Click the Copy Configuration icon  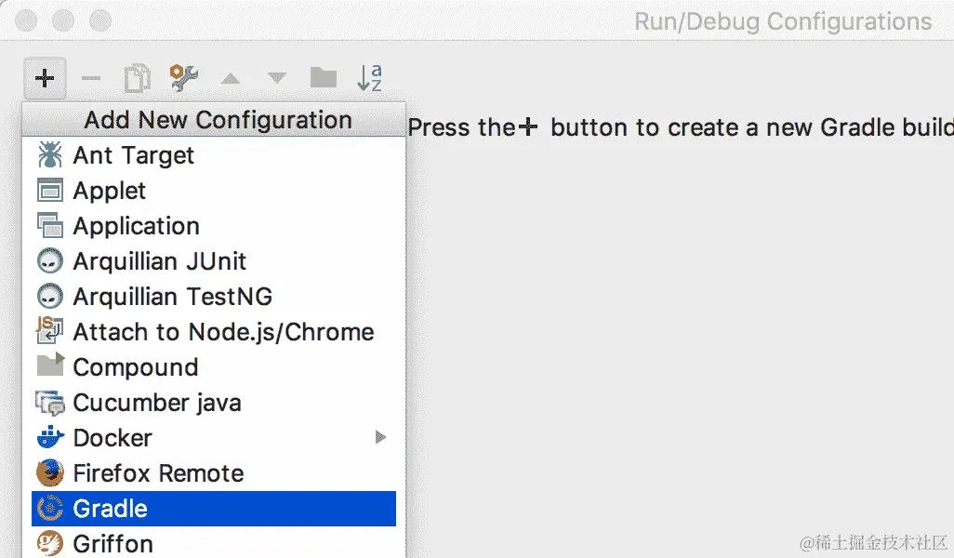138,78
